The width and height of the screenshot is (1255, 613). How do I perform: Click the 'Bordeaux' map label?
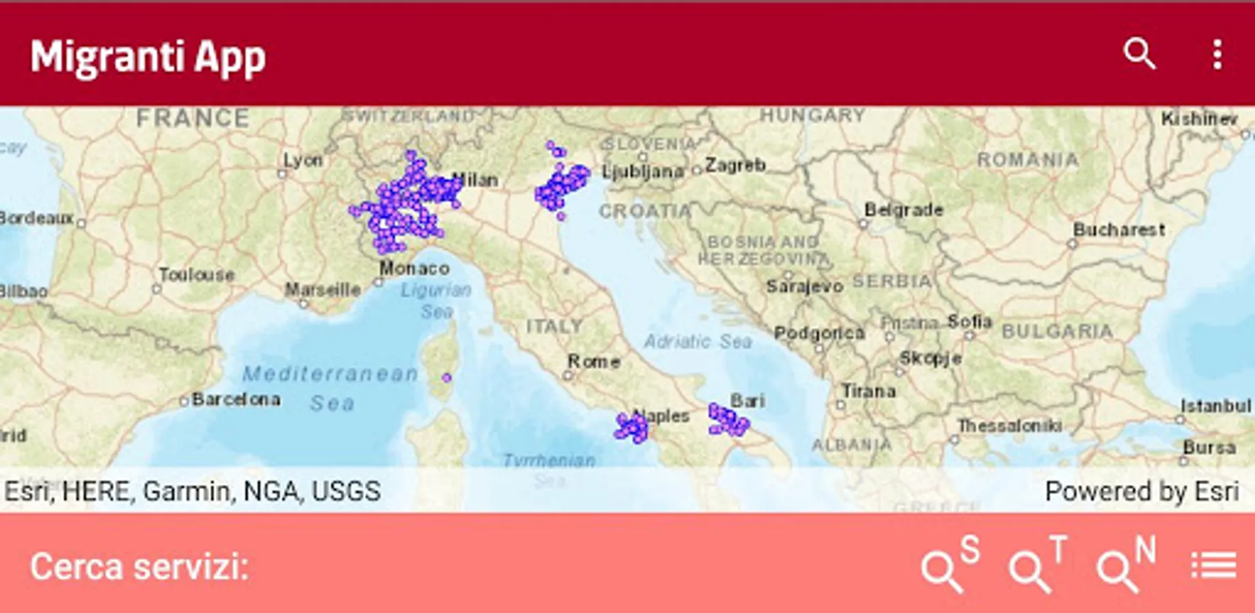tap(37, 218)
